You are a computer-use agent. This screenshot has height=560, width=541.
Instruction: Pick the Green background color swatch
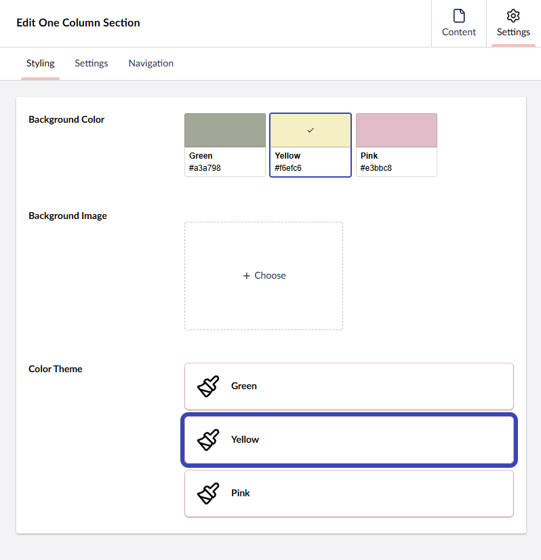[225, 130]
